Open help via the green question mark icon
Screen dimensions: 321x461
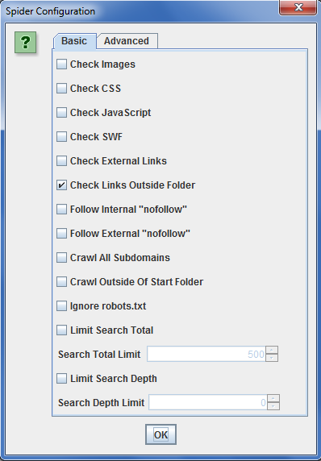pos(25,43)
